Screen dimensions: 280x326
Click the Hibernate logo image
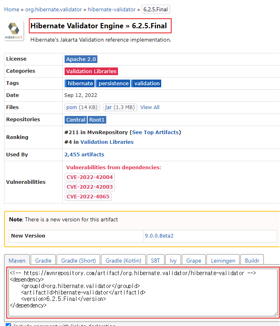tap(14, 31)
